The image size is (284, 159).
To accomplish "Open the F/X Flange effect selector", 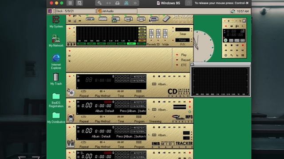I will (x=182, y=40).
